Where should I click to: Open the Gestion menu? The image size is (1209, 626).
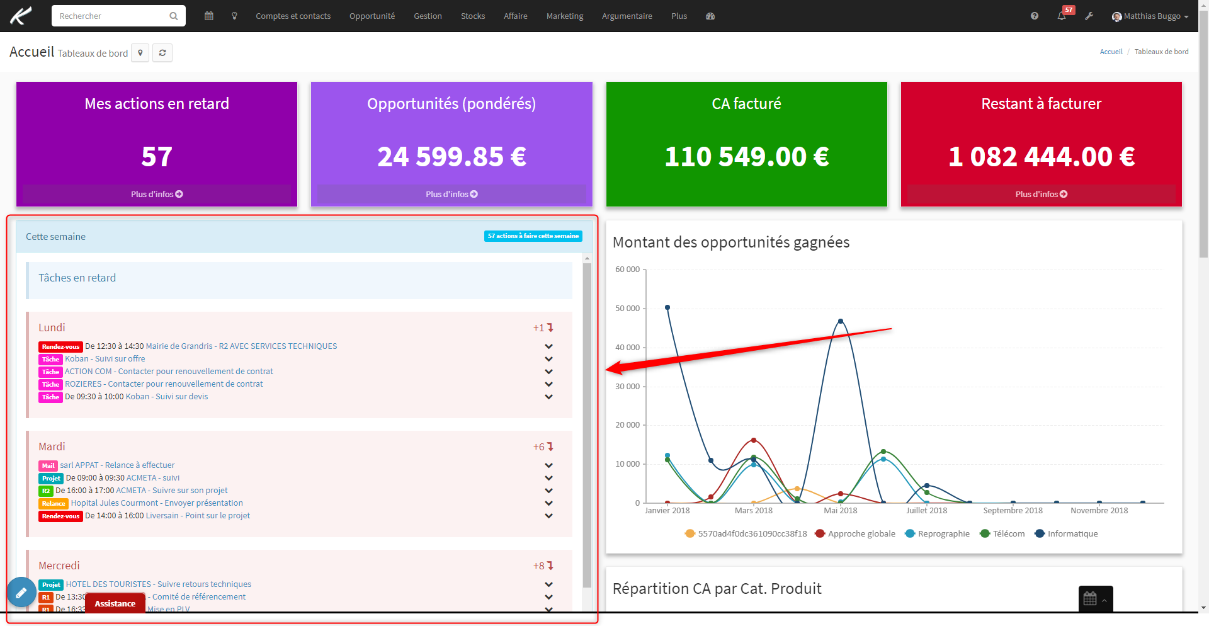click(x=428, y=16)
